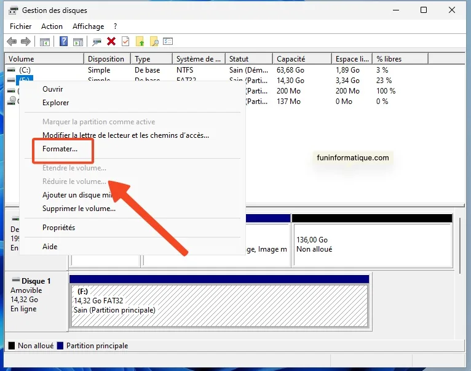
Task: Click the Forward arrow toolbar icon
Action: [x=26, y=41]
